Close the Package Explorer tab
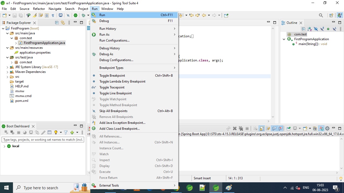The image size is (344, 193). (34, 23)
